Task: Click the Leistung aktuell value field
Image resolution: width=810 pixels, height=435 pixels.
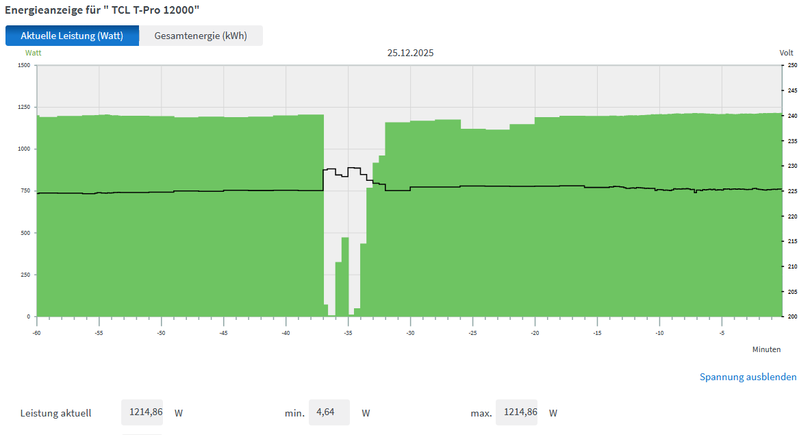Action: (x=142, y=412)
